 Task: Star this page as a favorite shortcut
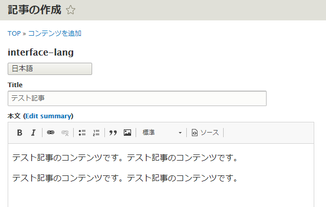click(71, 10)
